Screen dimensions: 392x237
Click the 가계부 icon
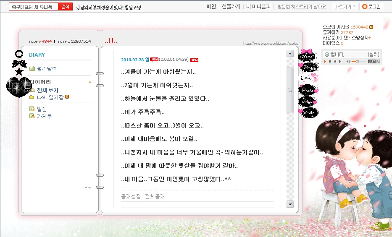click(x=32, y=116)
